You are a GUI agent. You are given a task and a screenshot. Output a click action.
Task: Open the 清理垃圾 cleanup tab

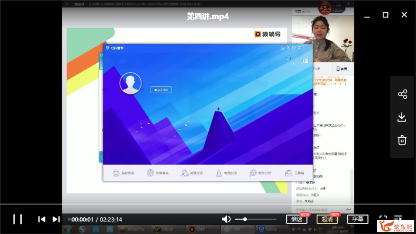(x=192, y=173)
